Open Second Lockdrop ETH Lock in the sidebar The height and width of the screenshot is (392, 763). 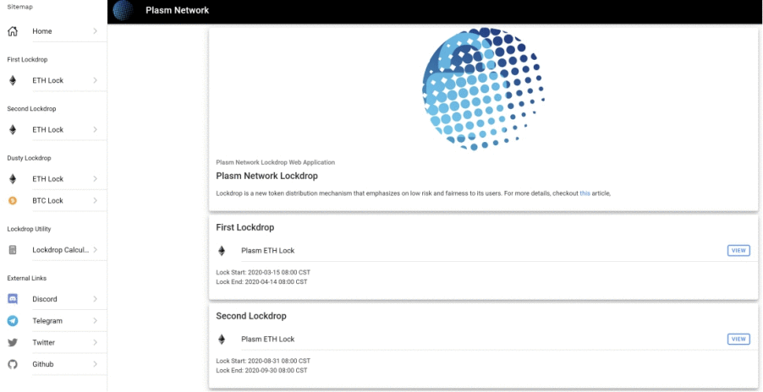[x=48, y=130]
